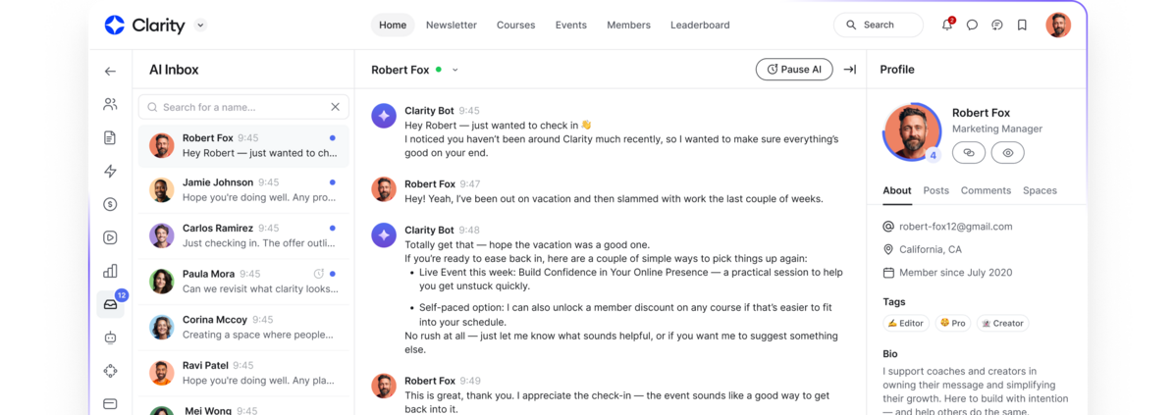Open notifications bell in top bar
The image size is (1176, 415).
(x=947, y=26)
